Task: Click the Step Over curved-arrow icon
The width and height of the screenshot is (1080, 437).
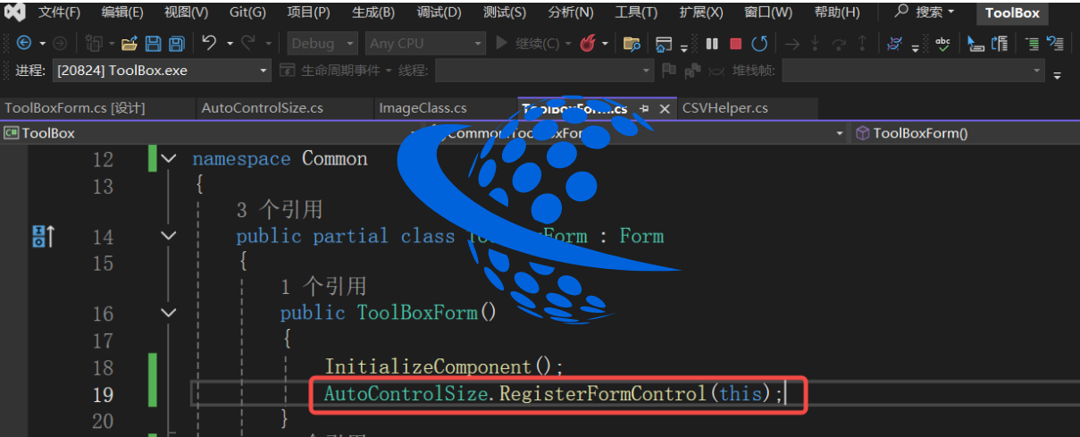Action: (x=839, y=43)
